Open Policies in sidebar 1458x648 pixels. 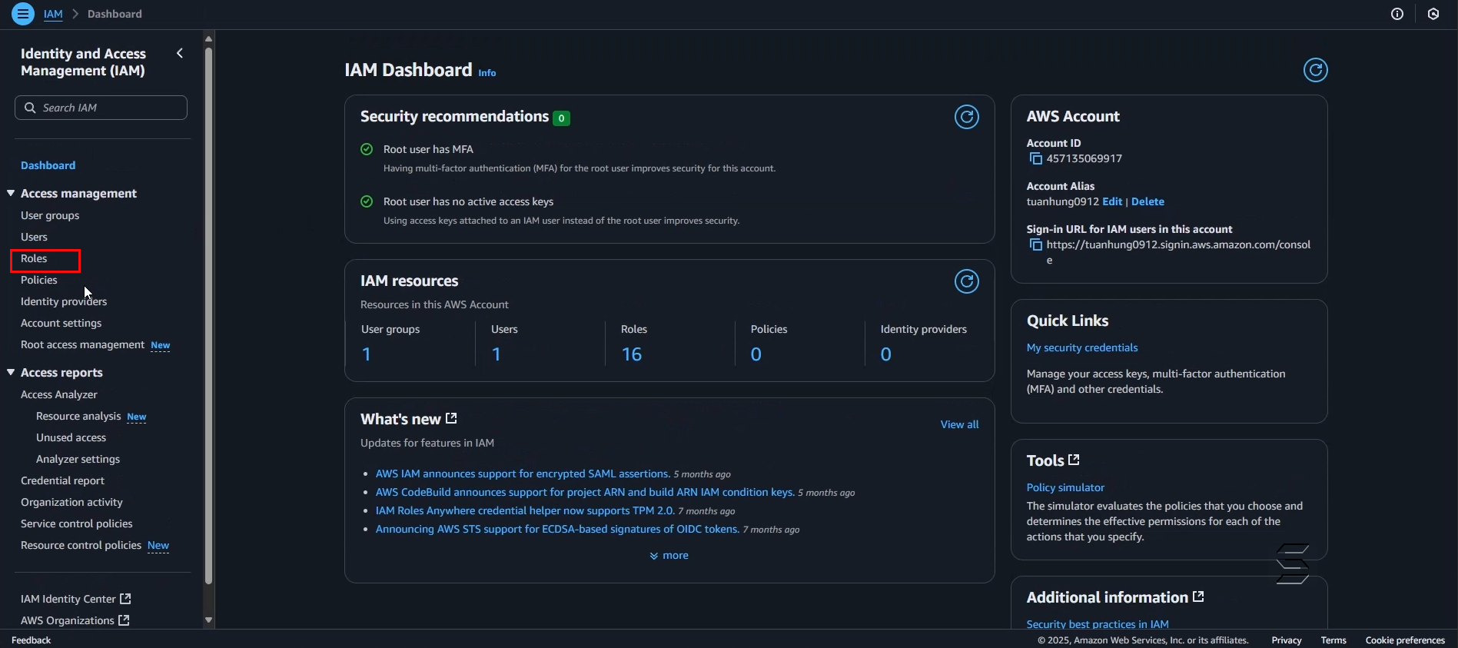[39, 280]
